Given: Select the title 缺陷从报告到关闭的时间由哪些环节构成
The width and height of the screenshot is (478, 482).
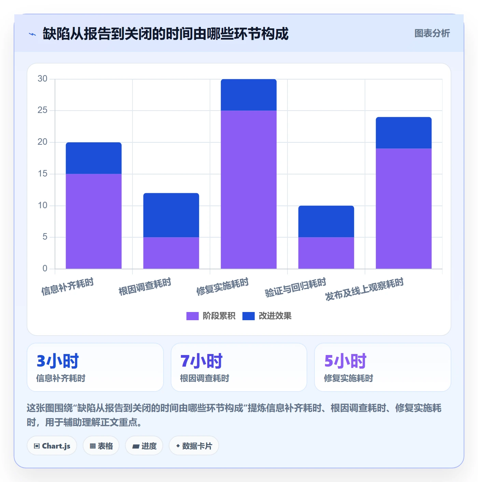Looking at the screenshot, I should [x=166, y=34].
